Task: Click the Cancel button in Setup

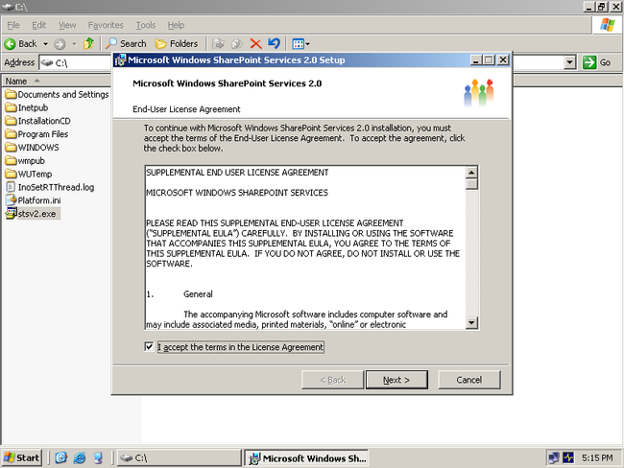Action: (x=468, y=380)
